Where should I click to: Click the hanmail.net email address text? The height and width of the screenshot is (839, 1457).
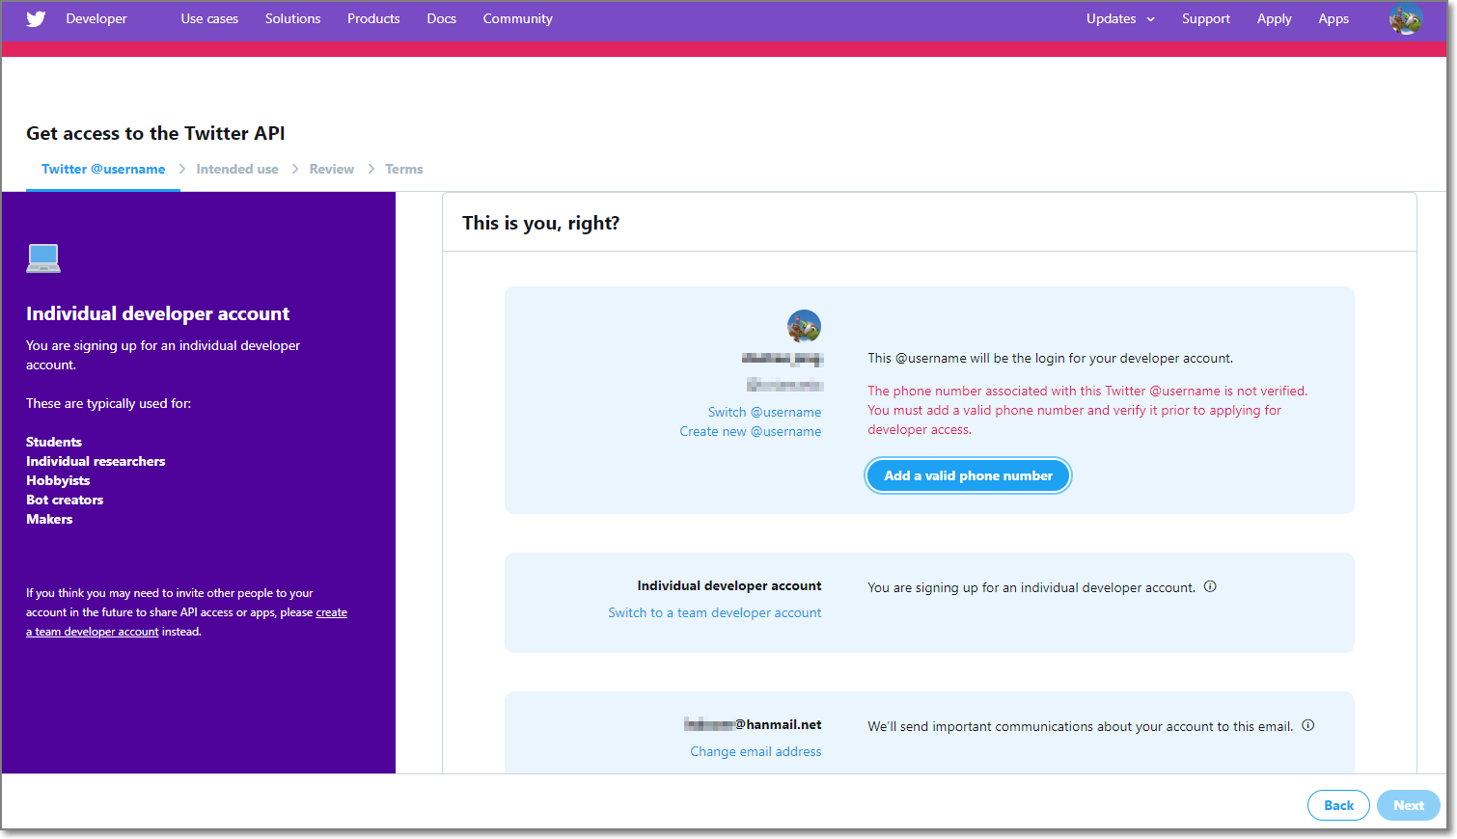click(754, 724)
